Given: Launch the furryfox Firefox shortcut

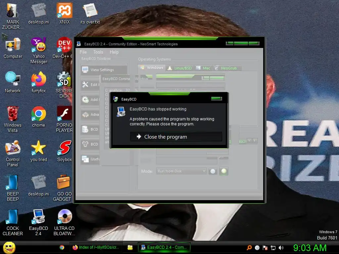Looking at the screenshot, I should [x=39, y=82].
